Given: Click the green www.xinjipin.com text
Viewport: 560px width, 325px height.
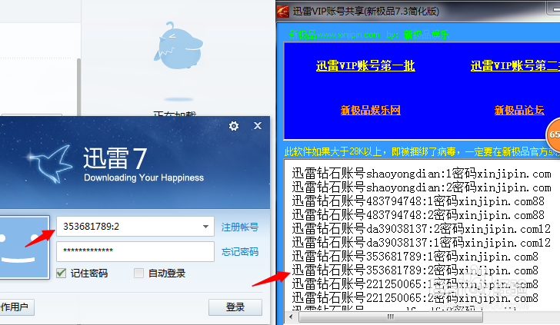Looking at the screenshot, I should 348,35.
